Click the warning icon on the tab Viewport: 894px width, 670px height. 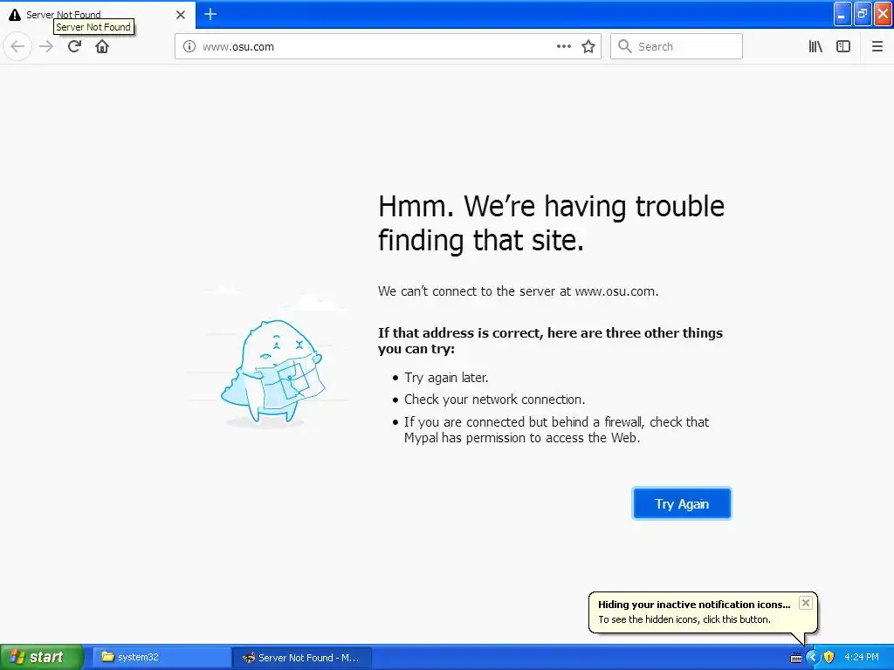point(15,15)
